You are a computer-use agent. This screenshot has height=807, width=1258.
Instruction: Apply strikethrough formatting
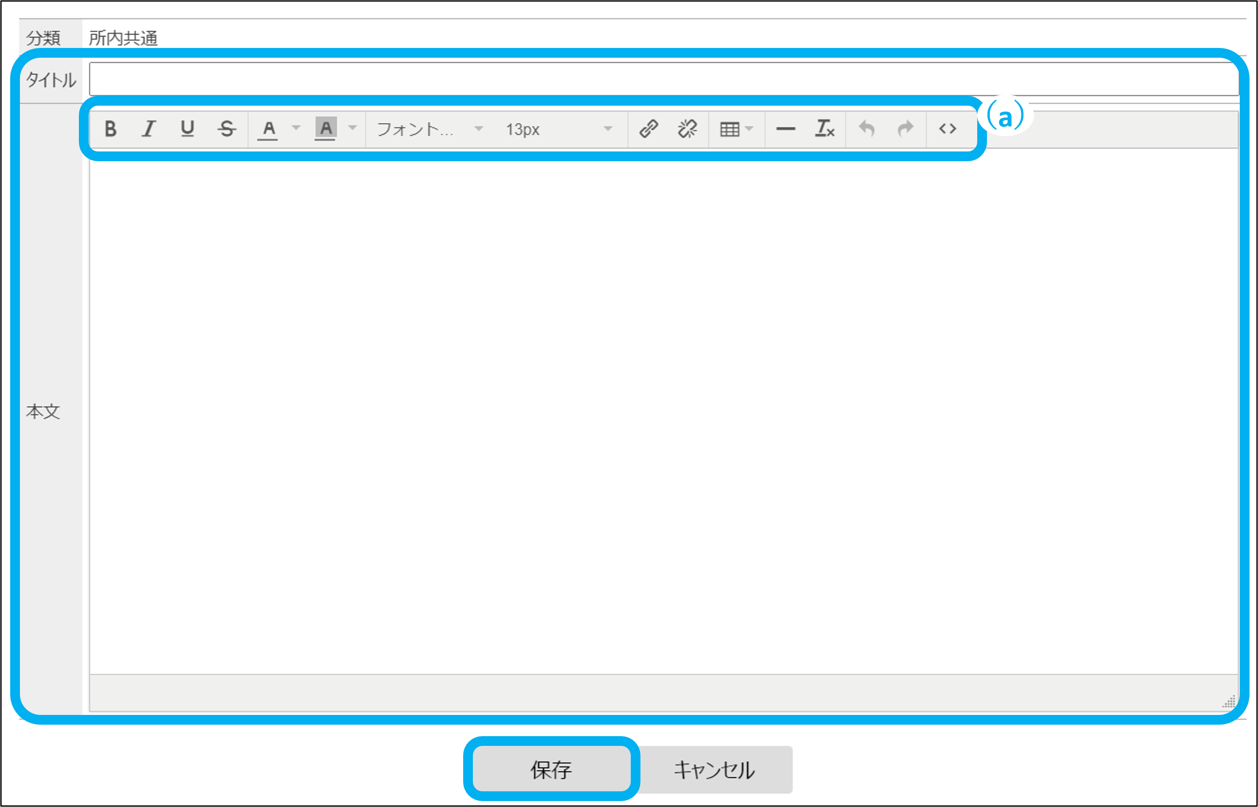(226, 129)
